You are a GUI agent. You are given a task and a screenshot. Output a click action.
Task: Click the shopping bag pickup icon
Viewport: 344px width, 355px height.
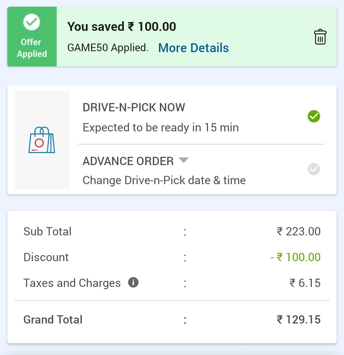click(42, 140)
